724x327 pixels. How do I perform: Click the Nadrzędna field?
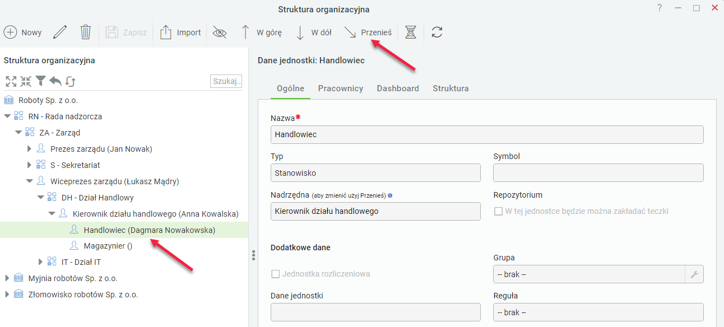click(x=375, y=211)
